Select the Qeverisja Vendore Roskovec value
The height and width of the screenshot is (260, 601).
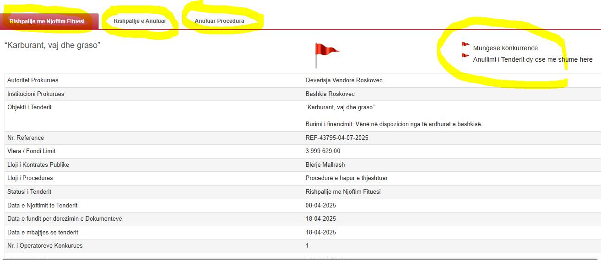[x=344, y=80]
